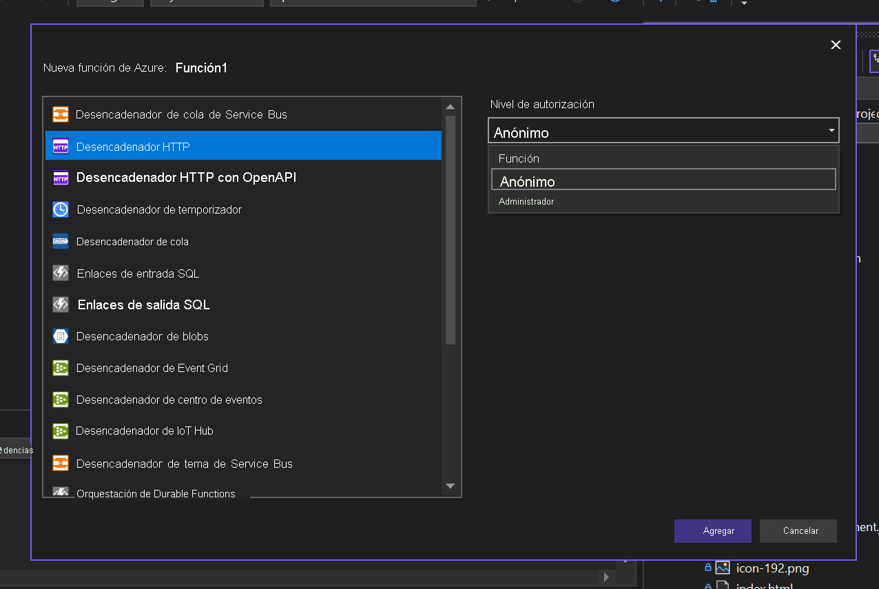Click the event hub trigger icon
Viewport: 879px width, 589px height.
tap(61, 400)
